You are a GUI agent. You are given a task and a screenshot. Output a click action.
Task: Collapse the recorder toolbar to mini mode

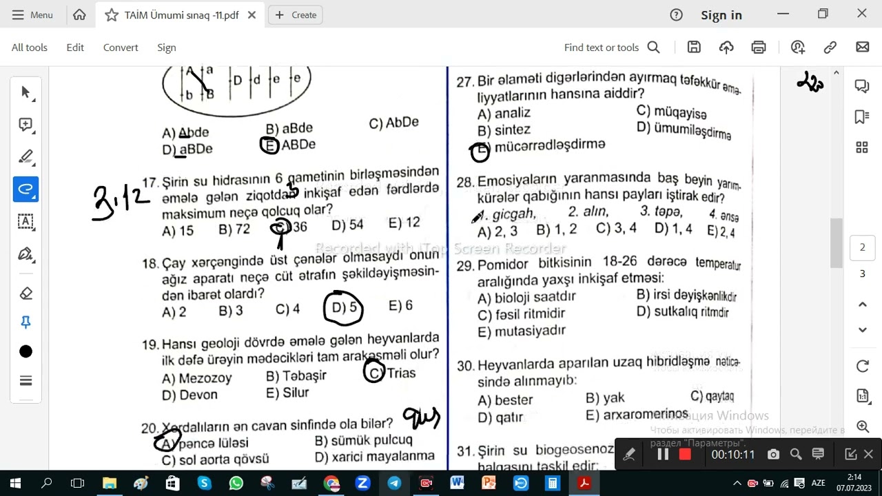point(850,455)
